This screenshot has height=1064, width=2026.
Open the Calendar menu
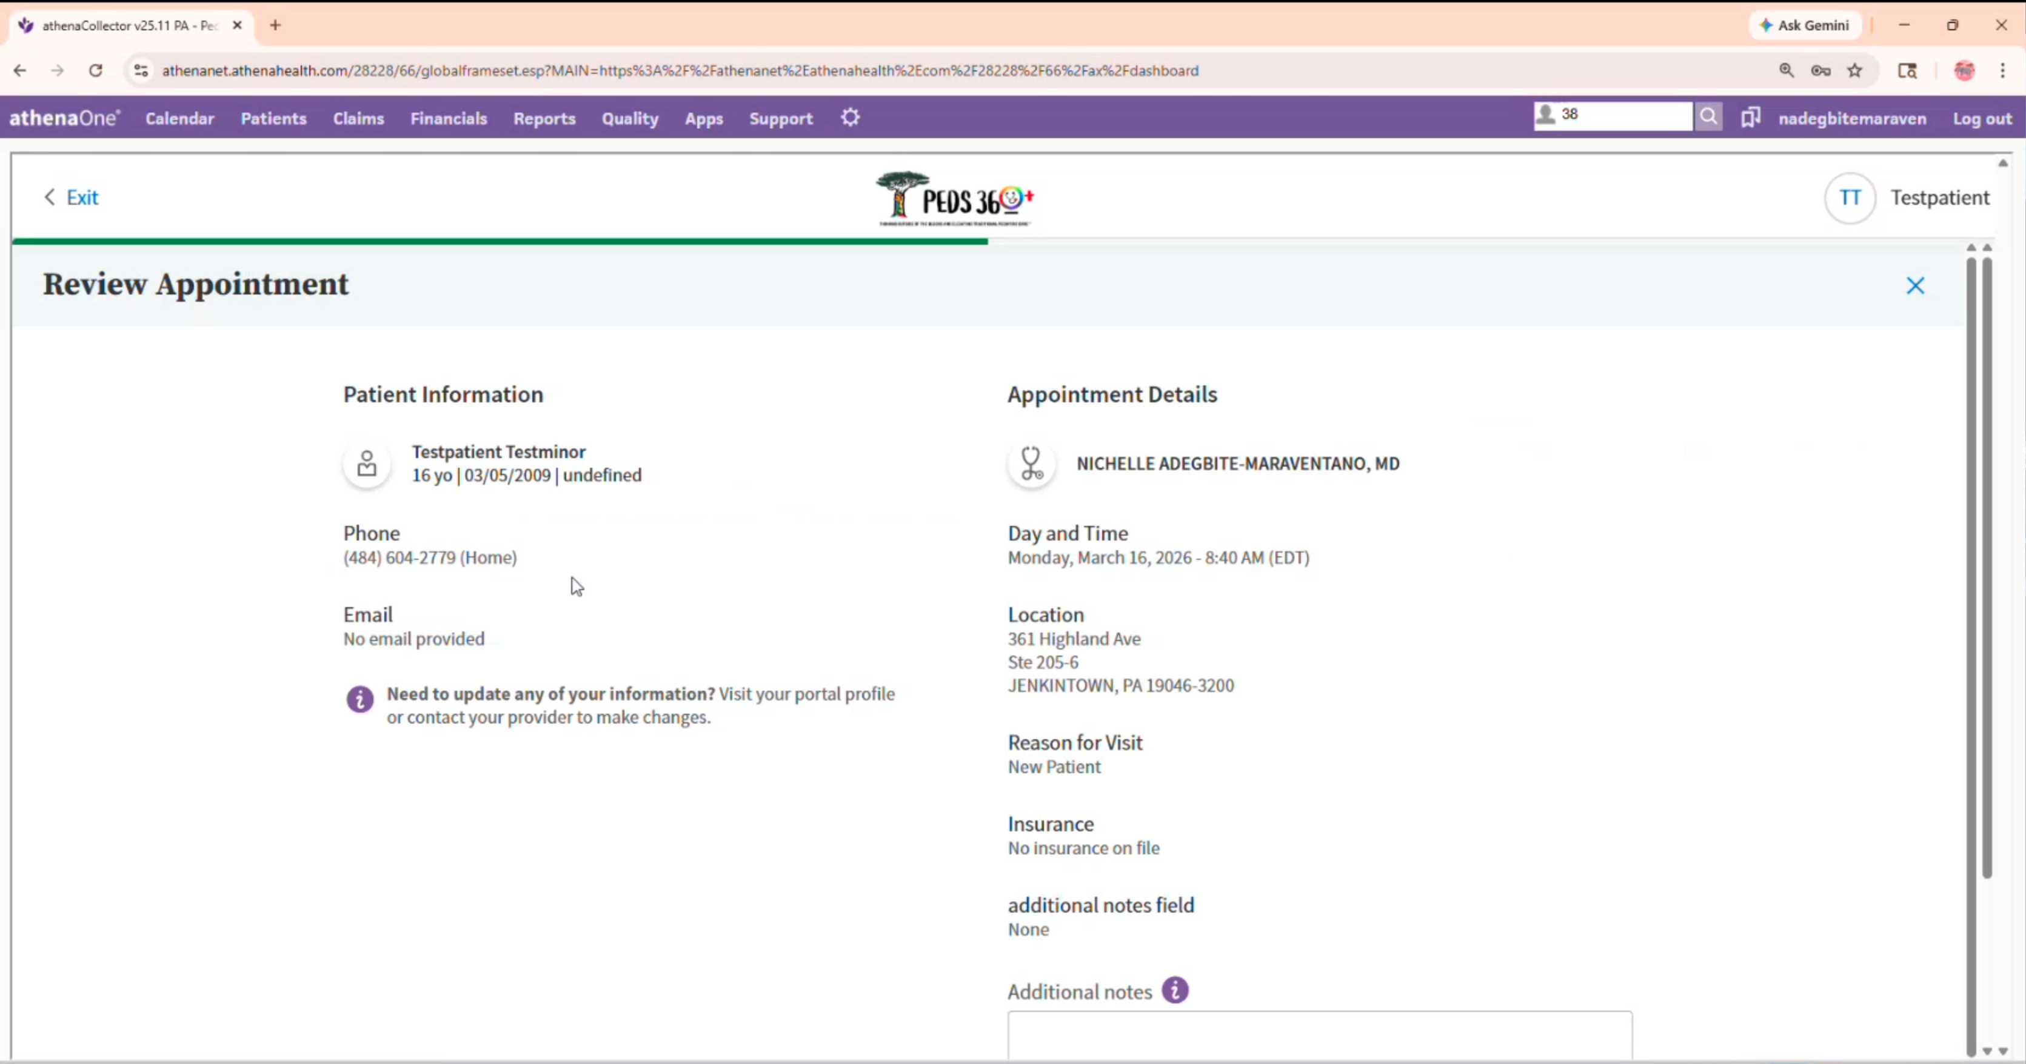click(179, 119)
